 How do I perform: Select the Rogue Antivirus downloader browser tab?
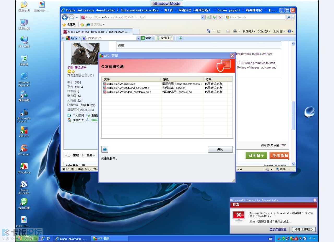(98, 32)
